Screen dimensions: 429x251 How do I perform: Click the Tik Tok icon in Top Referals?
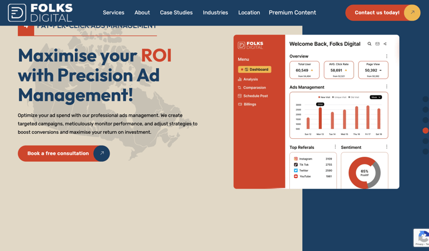[295, 165]
